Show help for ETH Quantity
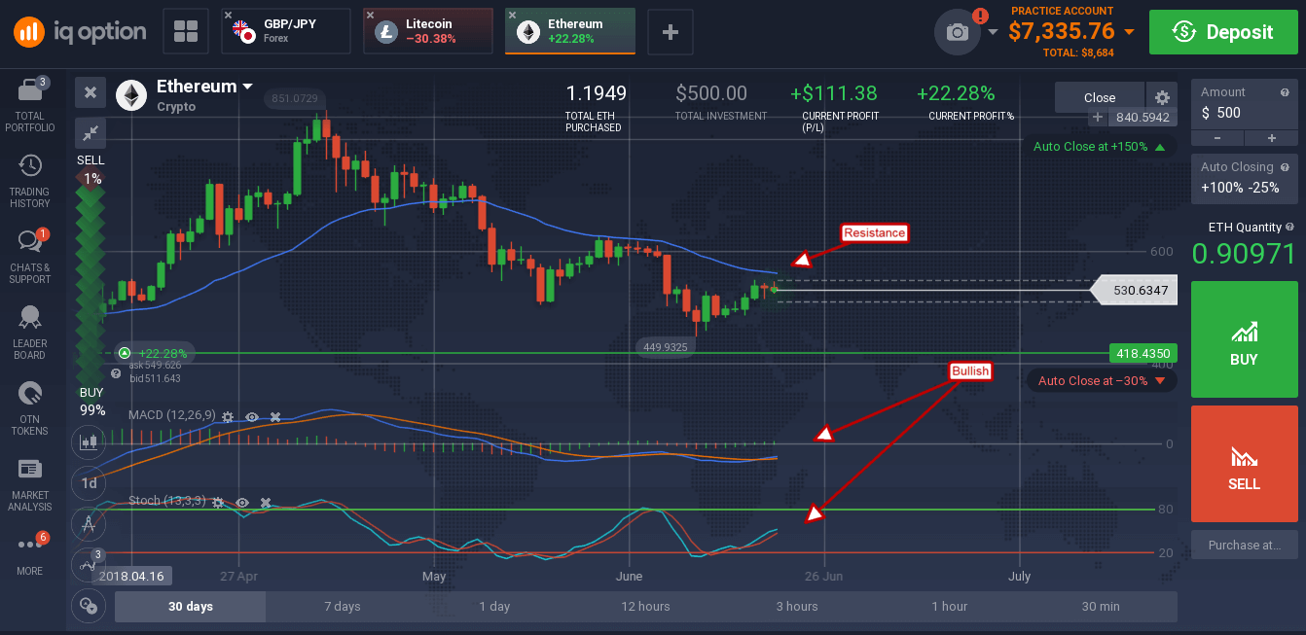The height and width of the screenshot is (635, 1306). [x=1291, y=228]
